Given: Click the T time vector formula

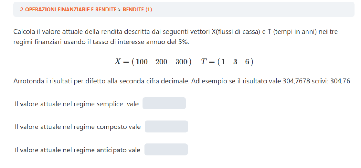Looking at the screenshot, I should pos(227,61).
